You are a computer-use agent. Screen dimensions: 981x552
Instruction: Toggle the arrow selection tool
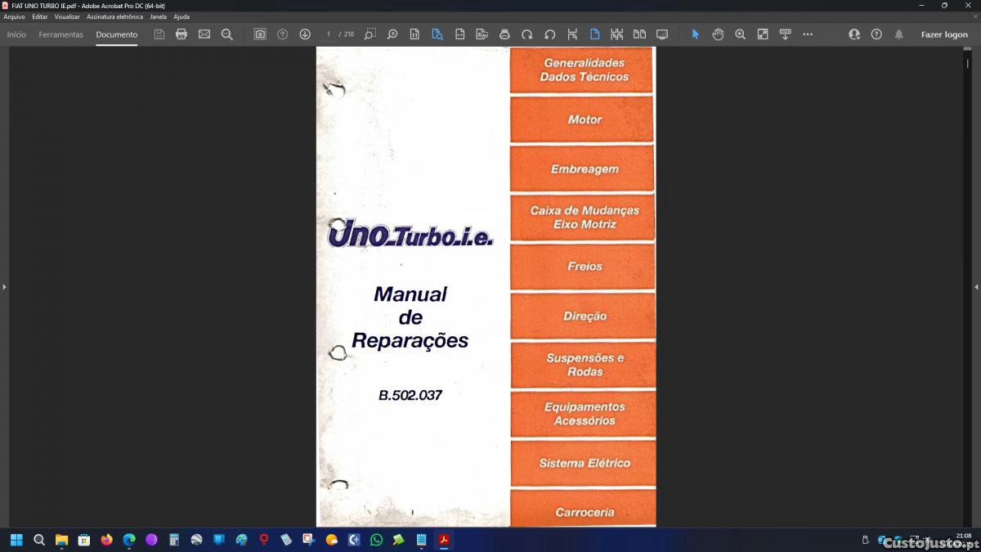pyautogui.click(x=696, y=34)
